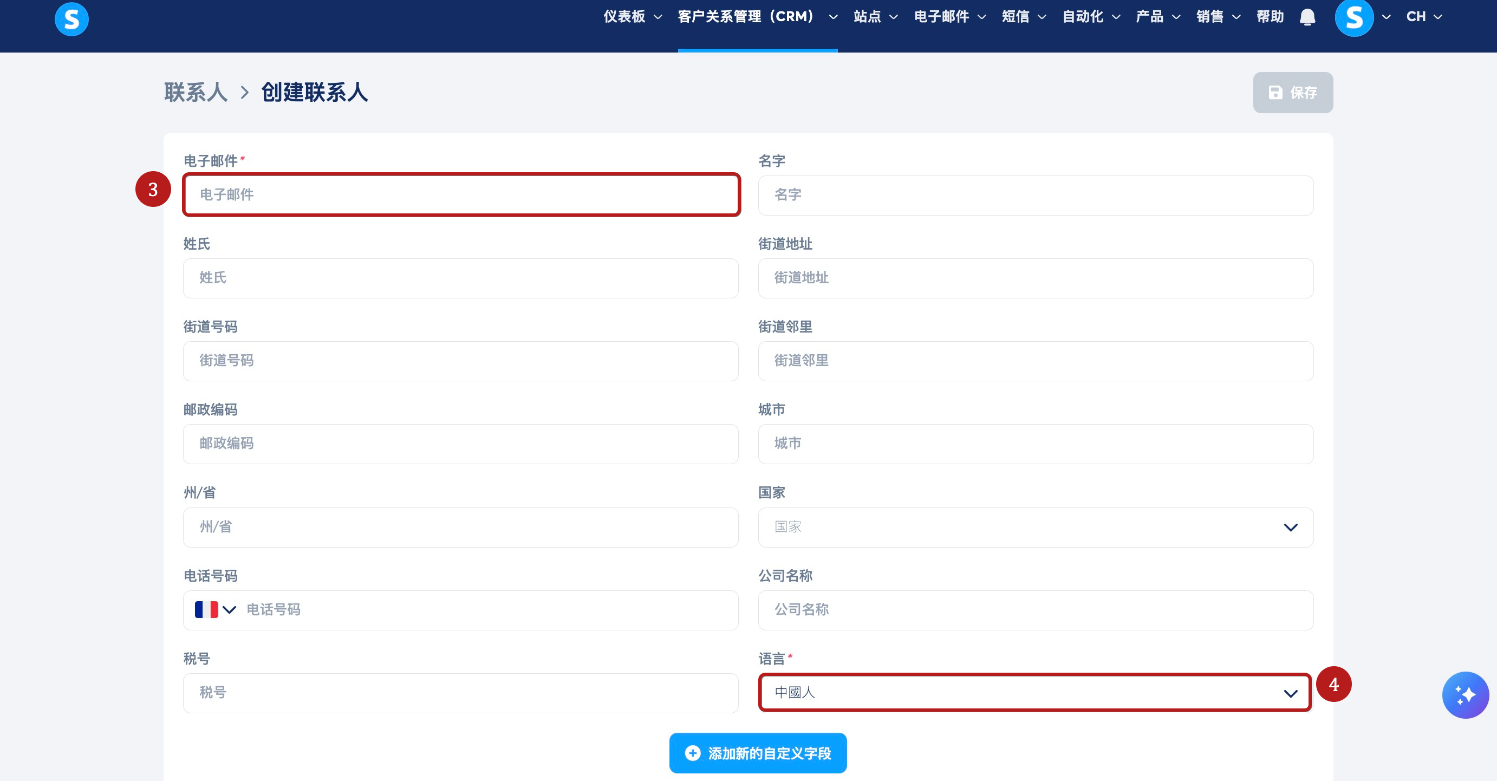Click 添加新的自定义字段 button

pos(757,753)
